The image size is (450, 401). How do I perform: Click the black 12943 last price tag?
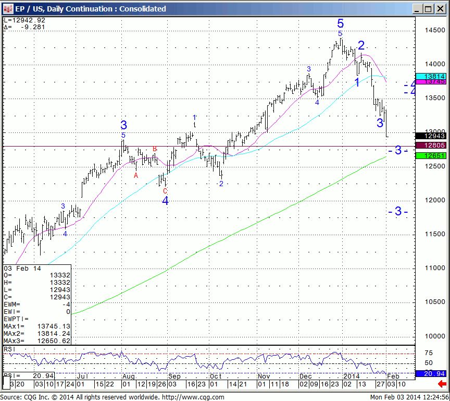point(434,136)
